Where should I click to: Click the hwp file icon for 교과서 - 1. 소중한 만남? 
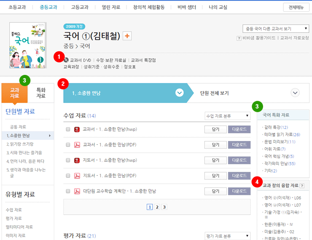77,129
